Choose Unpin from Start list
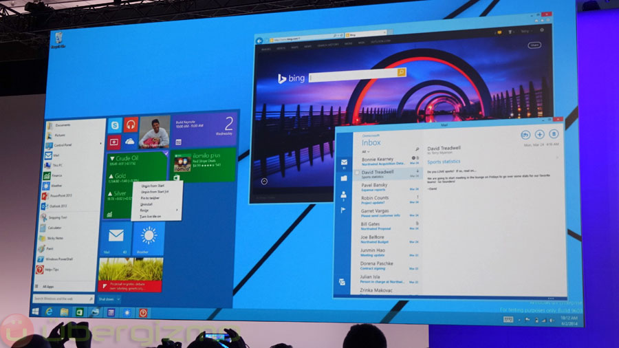 (155, 191)
